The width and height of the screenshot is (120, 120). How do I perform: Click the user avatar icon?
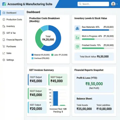point(113,4)
